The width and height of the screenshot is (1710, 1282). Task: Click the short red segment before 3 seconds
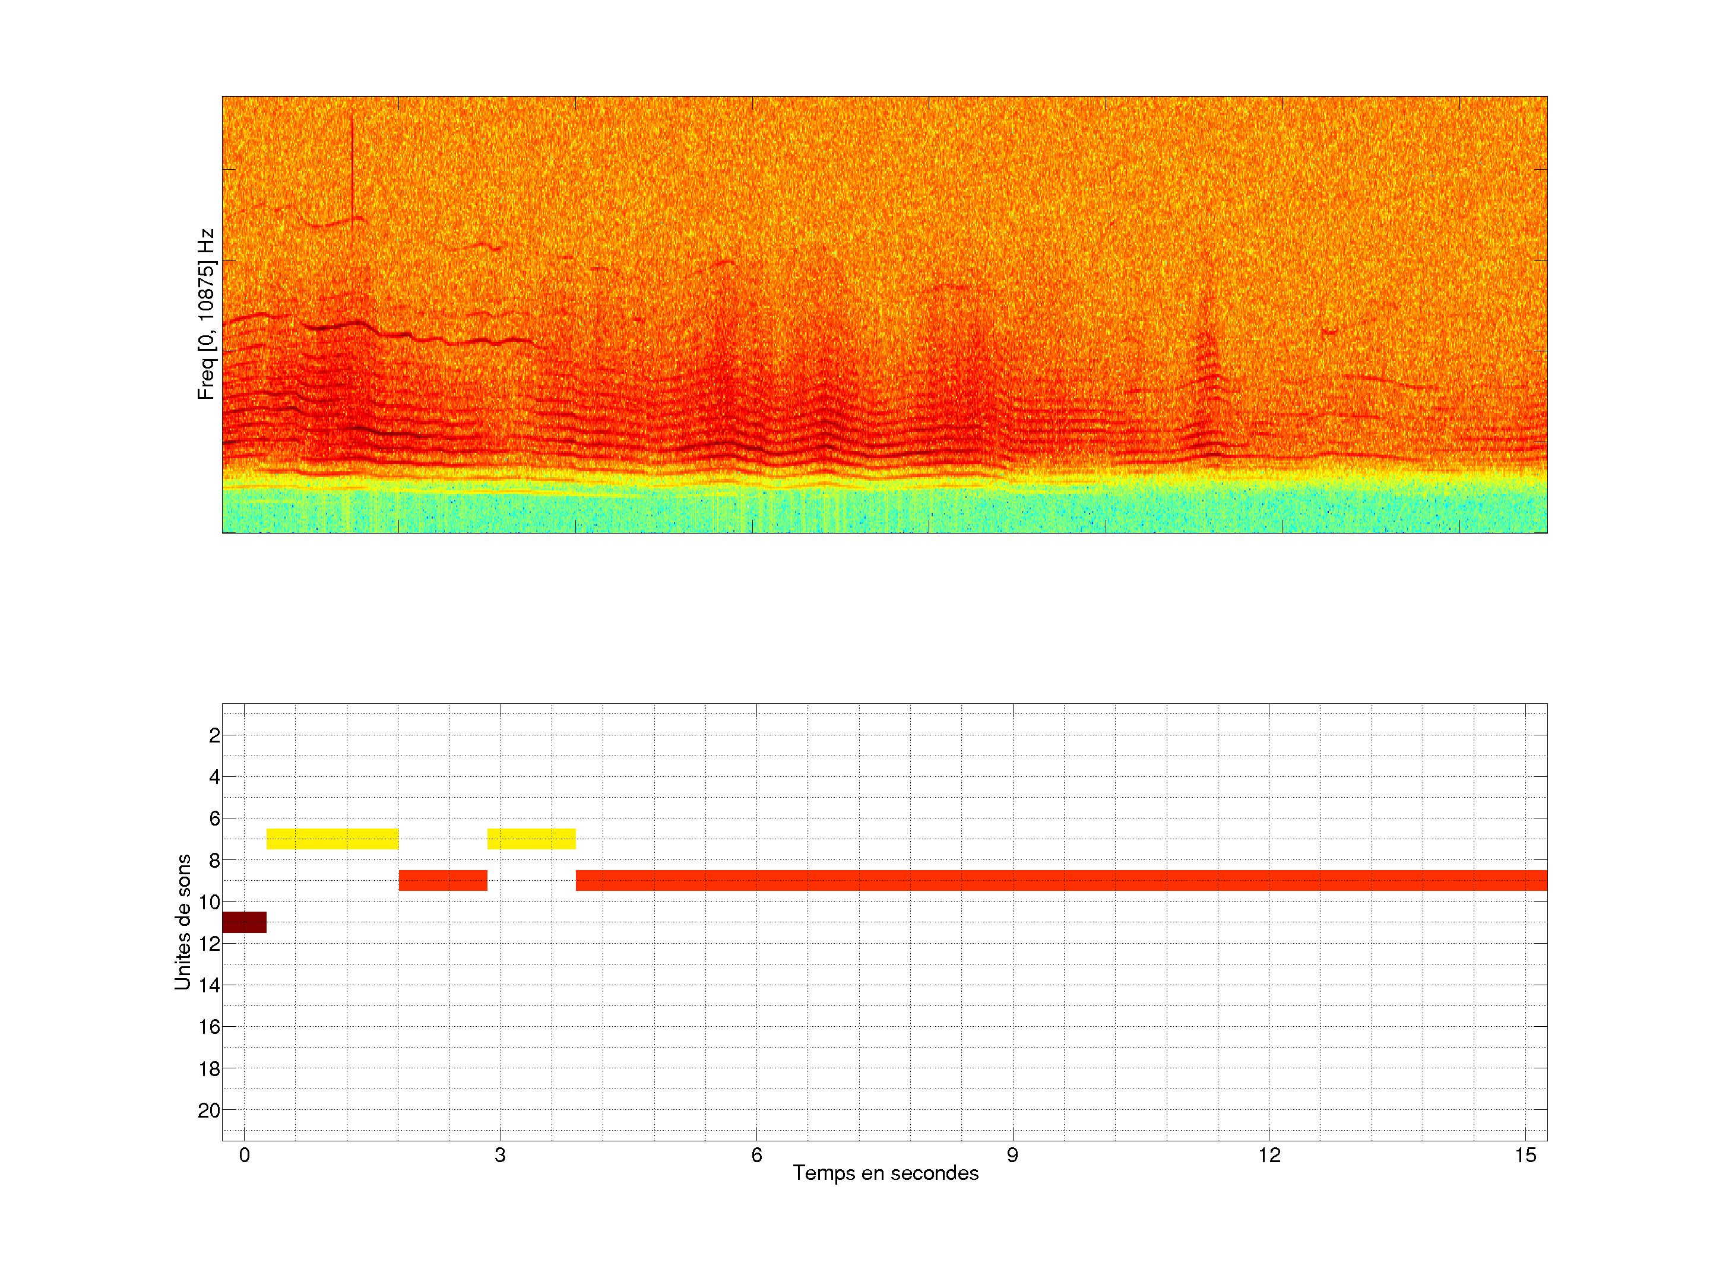click(x=443, y=880)
